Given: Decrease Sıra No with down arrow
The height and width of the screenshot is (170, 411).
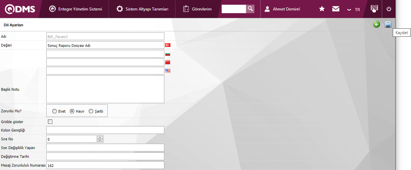Looking at the screenshot, I should click(100, 141).
